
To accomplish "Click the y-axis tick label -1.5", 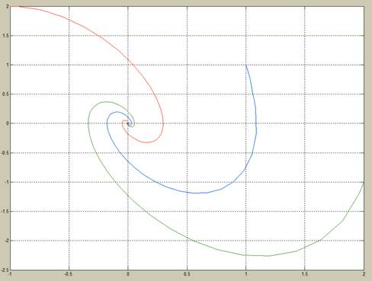I will pos(5,211).
